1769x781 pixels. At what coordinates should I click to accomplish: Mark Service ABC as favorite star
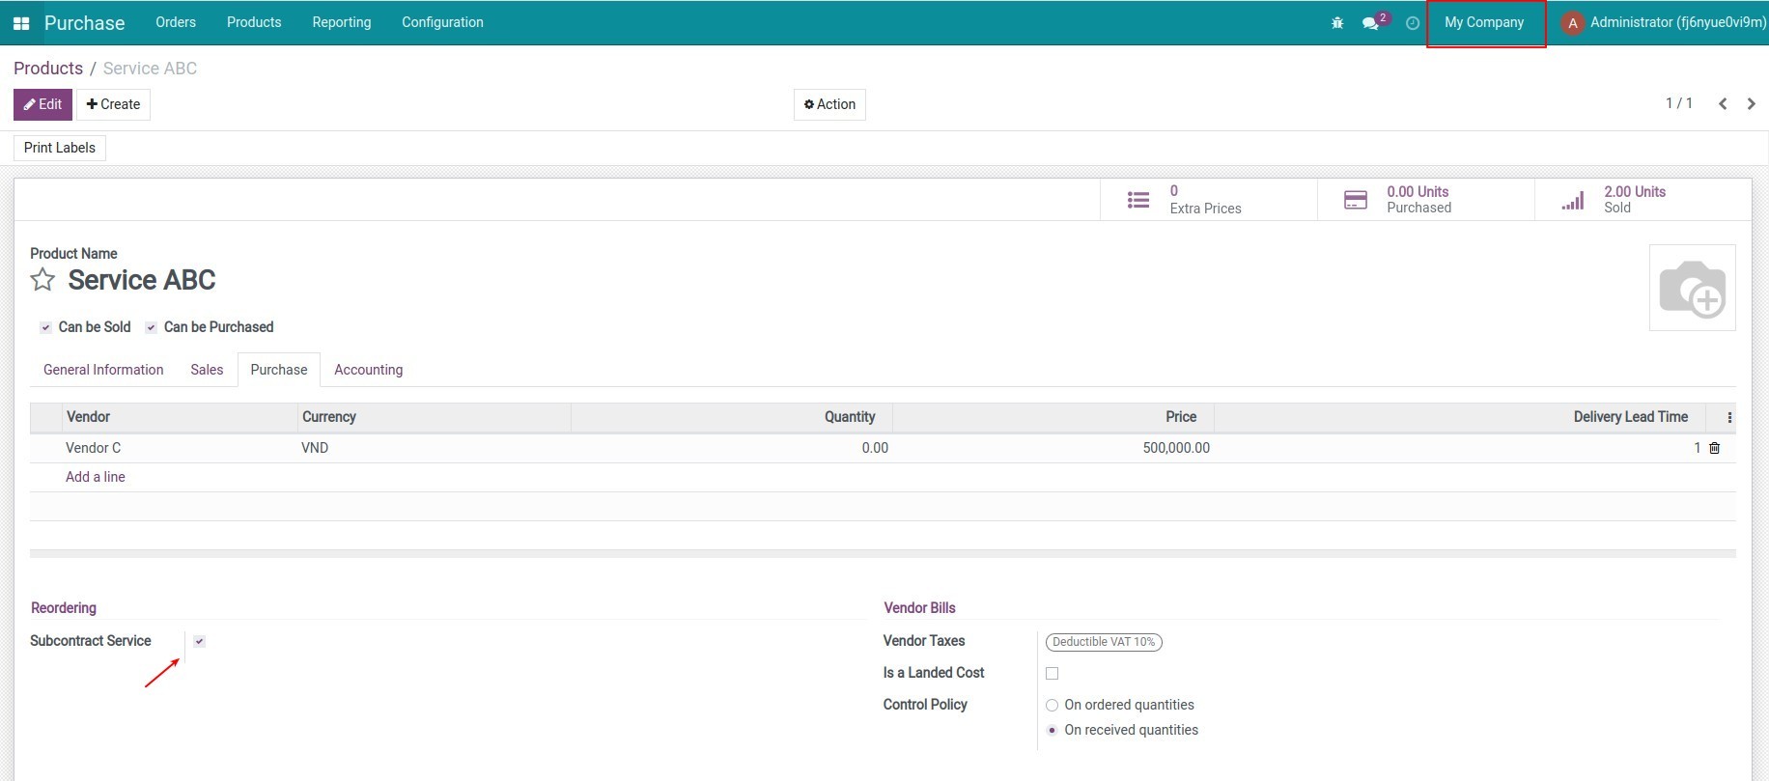pyautogui.click(x=42, y=280)
